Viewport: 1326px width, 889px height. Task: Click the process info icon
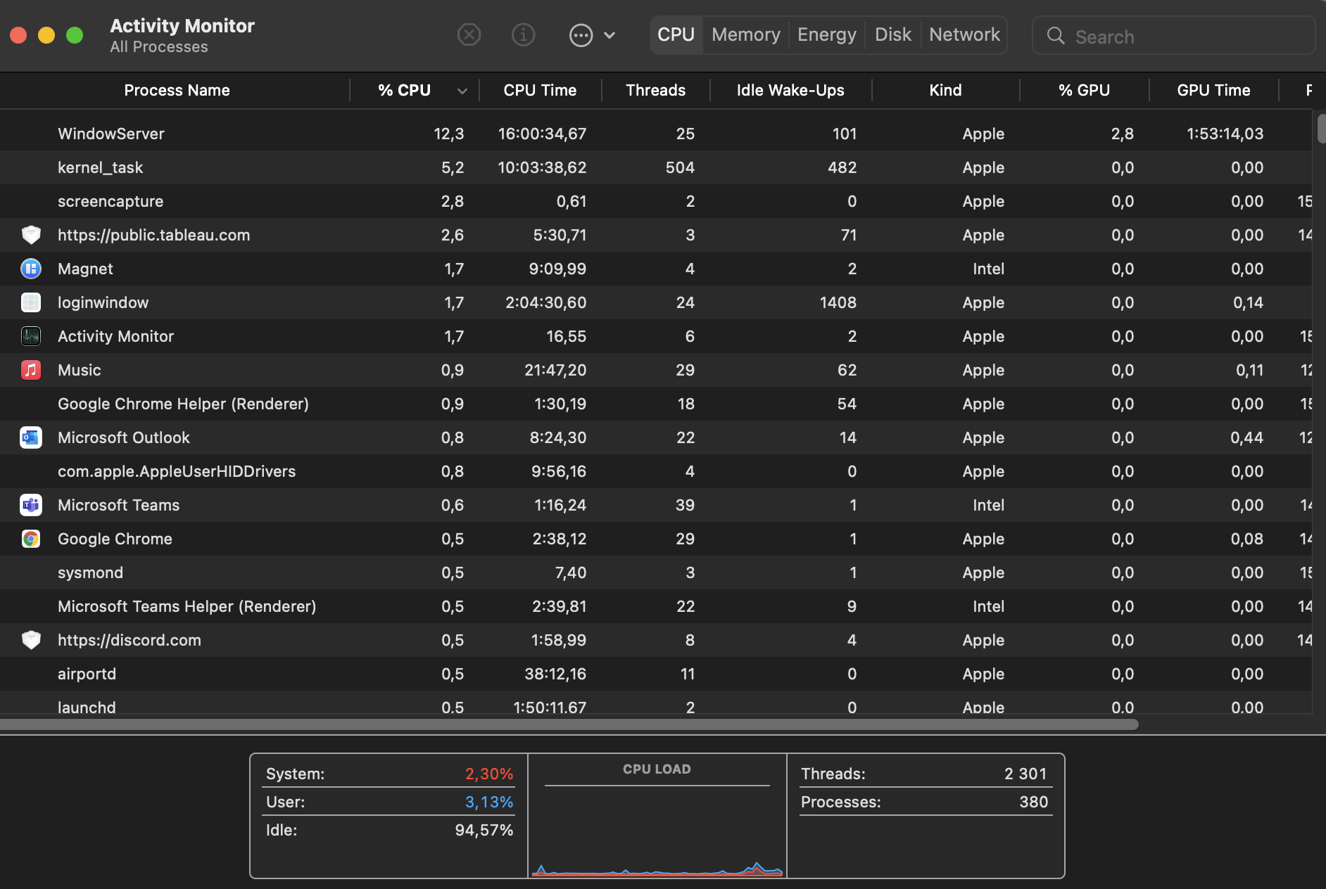click(x=523, y=34)
